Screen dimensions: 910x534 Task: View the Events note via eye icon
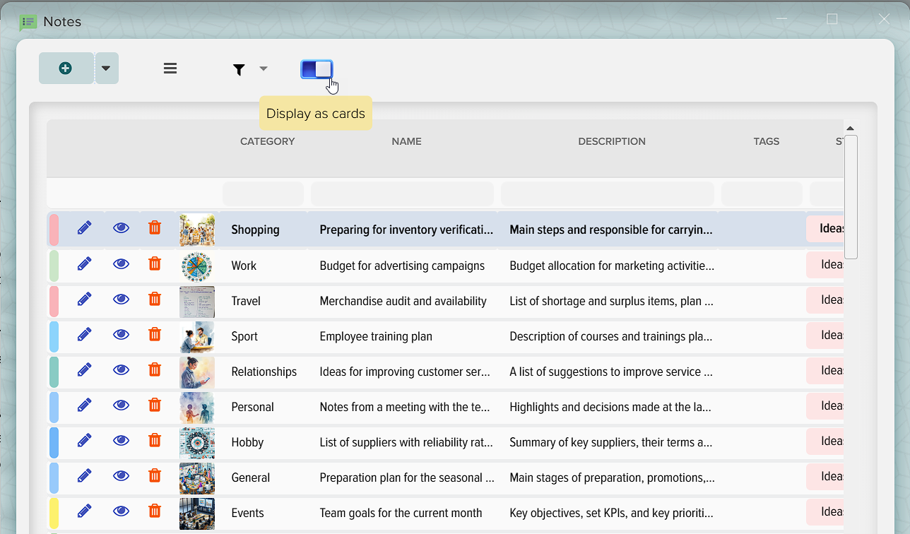coord(122,511)
